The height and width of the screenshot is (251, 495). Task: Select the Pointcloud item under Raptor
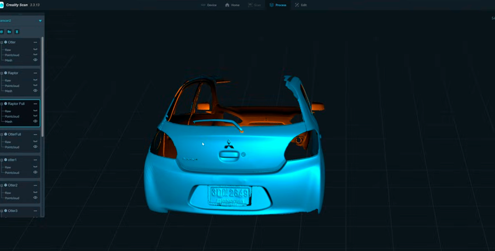[12, 86]
